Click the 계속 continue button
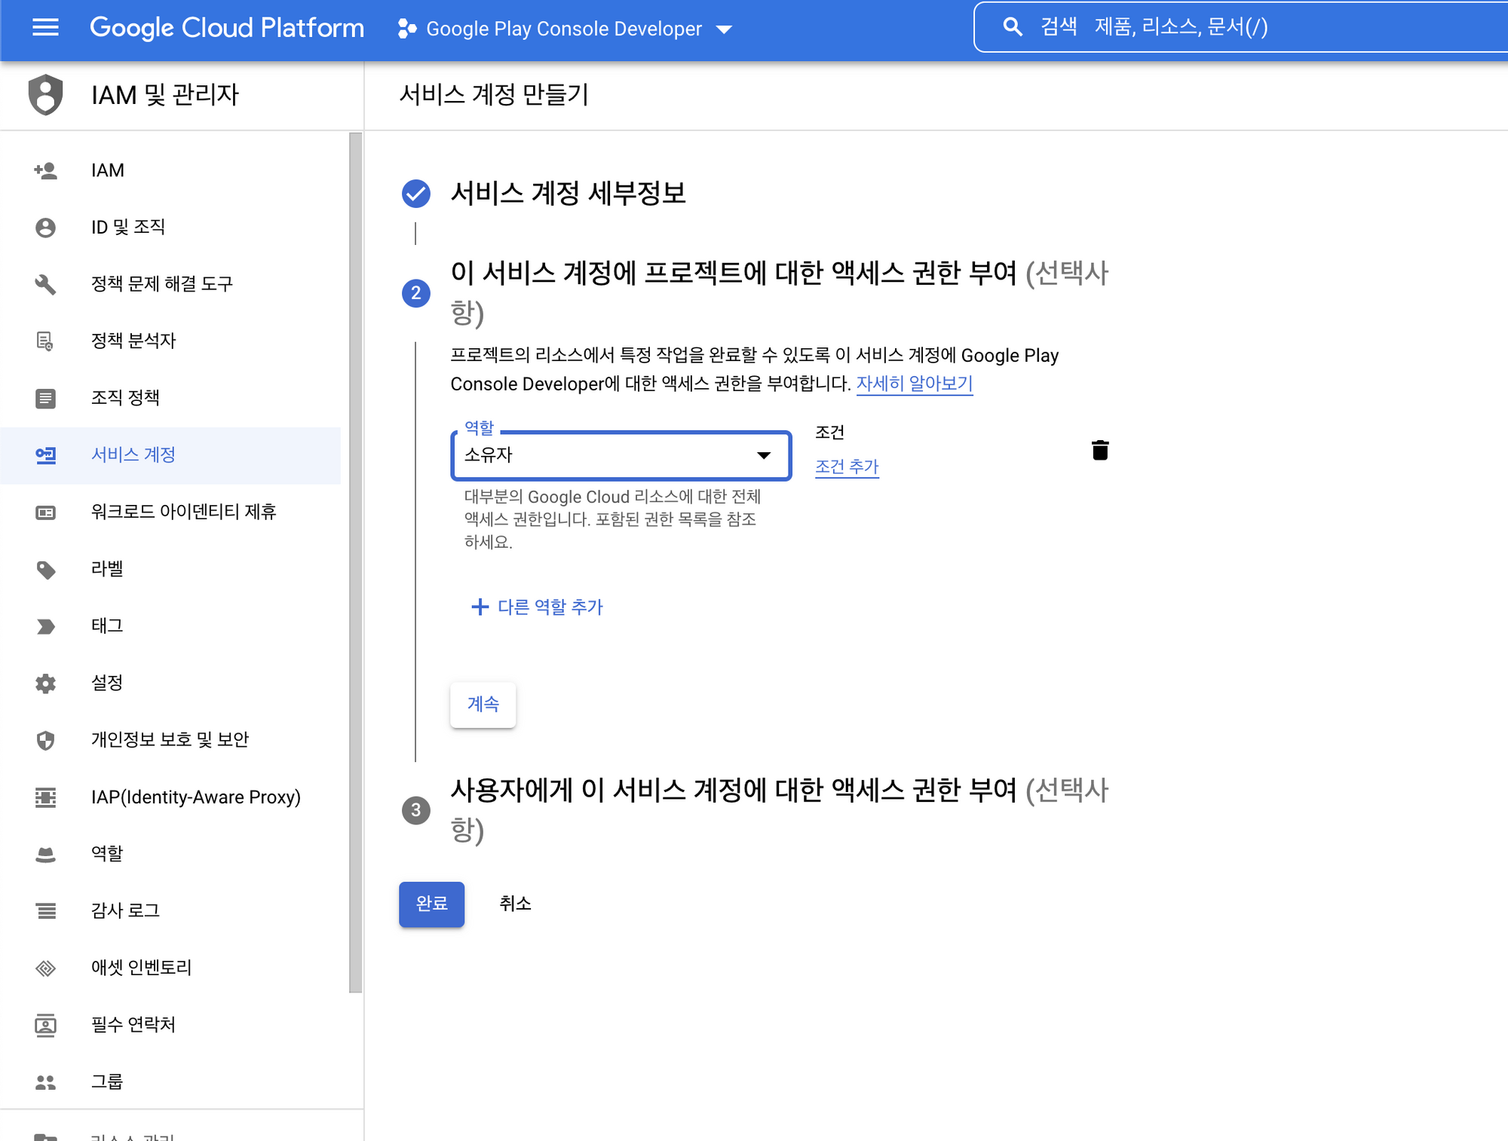Screen dimensions: 1508x1141 tap(483, 704)
